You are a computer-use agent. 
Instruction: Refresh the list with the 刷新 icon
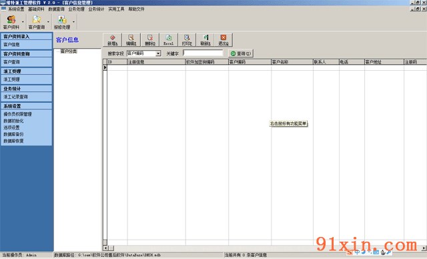(x=205, y=40)
